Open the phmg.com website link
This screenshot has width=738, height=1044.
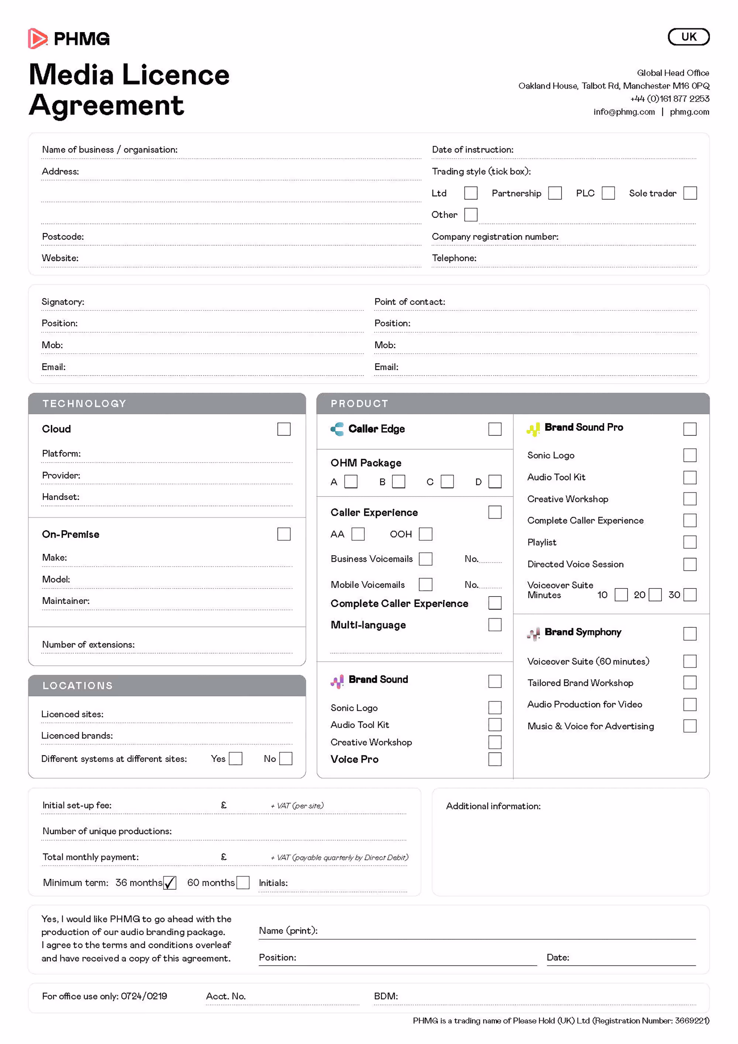click(689, 112)
